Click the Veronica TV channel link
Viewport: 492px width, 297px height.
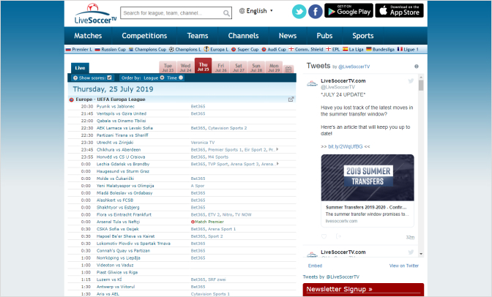pos(203,143)
